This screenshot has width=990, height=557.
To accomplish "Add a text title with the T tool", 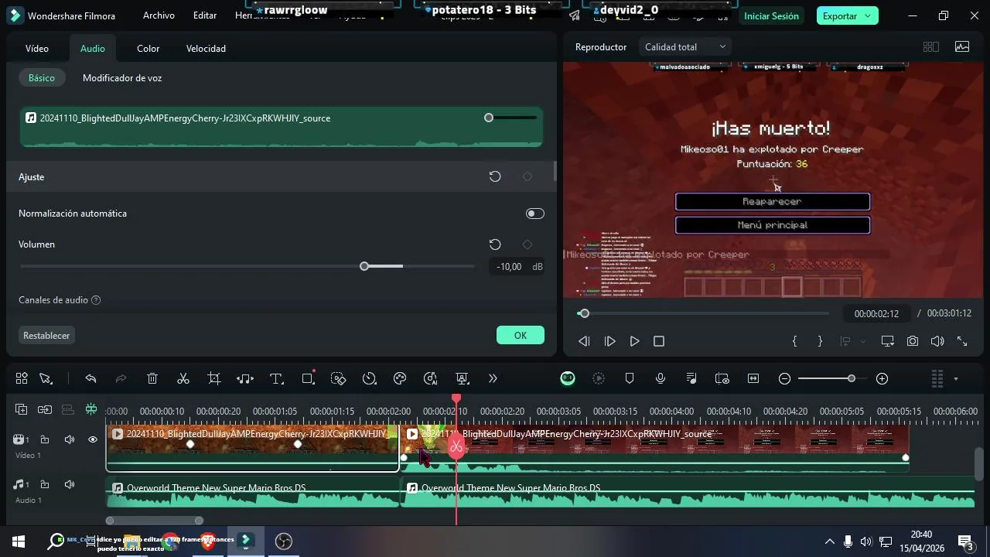I will [276, 378].
